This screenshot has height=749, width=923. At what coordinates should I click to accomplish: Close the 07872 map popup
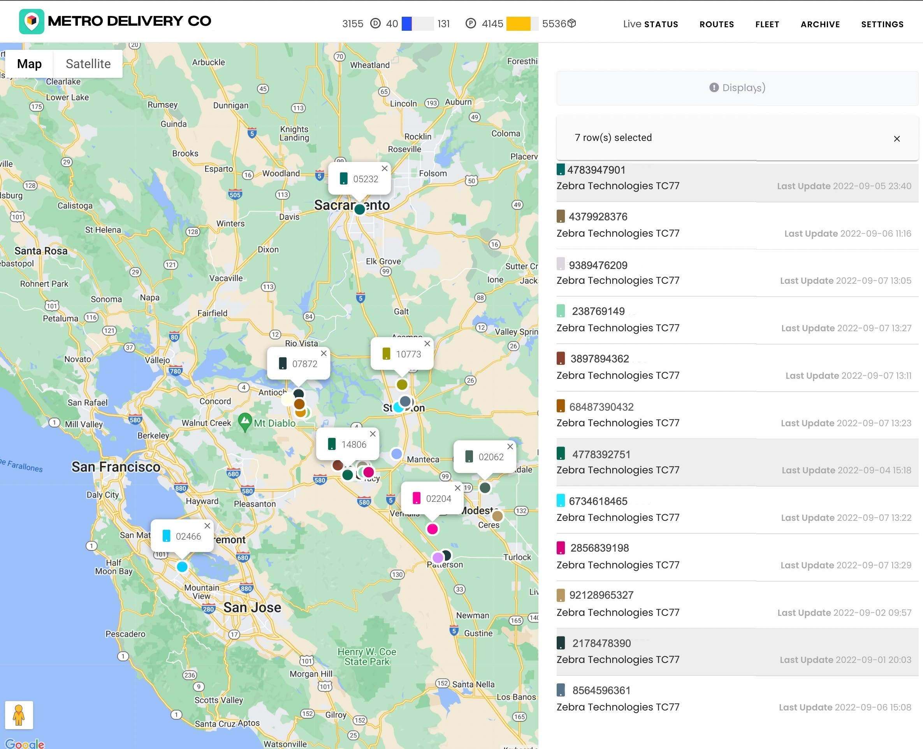(x=323, y=353)
